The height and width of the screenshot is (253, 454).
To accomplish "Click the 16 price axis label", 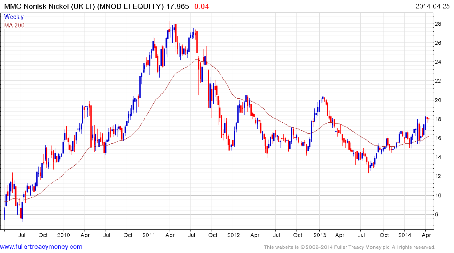I will 438,138.
